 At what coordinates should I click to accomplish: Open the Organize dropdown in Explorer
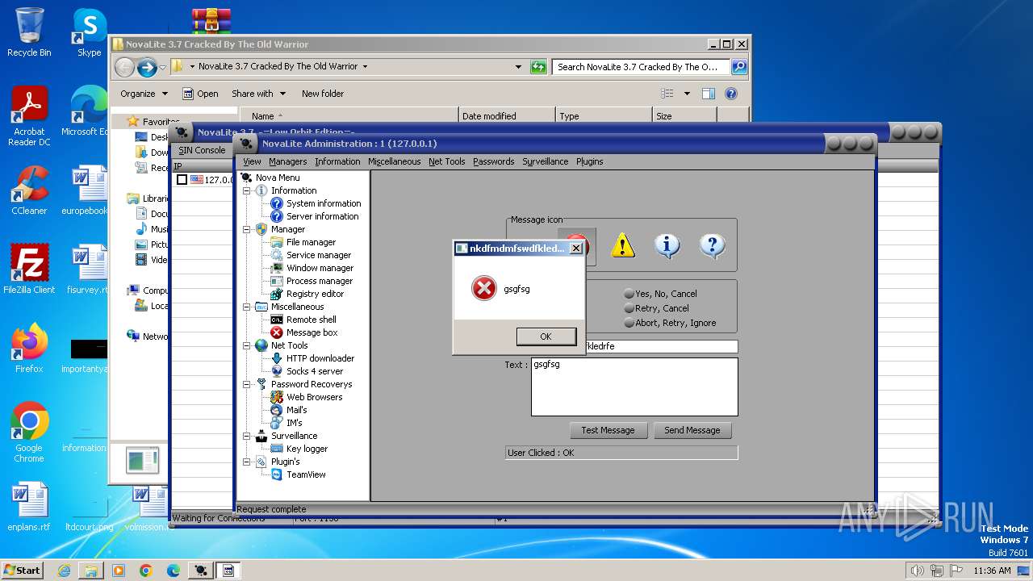click(144, 94)
